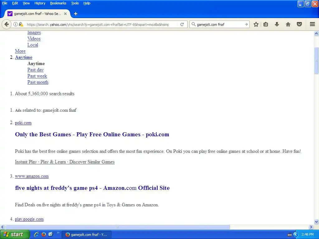This screenshot has height=239, width=319.
Task: Bookmark this page with the star icon
Action: pyautogui.click(x=256, y=24)
